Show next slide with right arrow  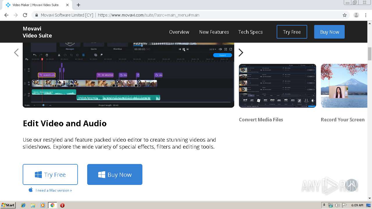(x=241, y=53)
